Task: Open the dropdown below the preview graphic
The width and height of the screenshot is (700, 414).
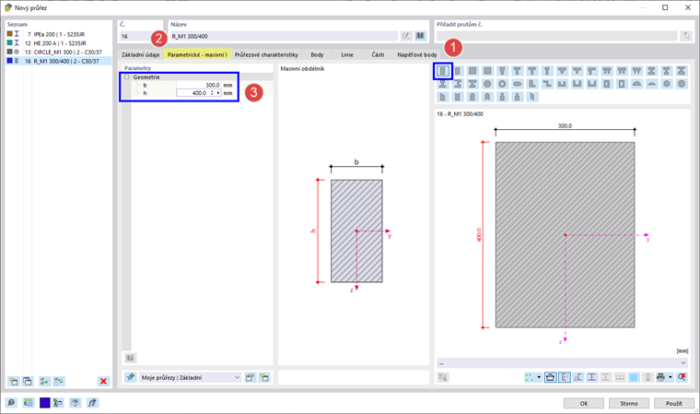Action: click(562, 362)
